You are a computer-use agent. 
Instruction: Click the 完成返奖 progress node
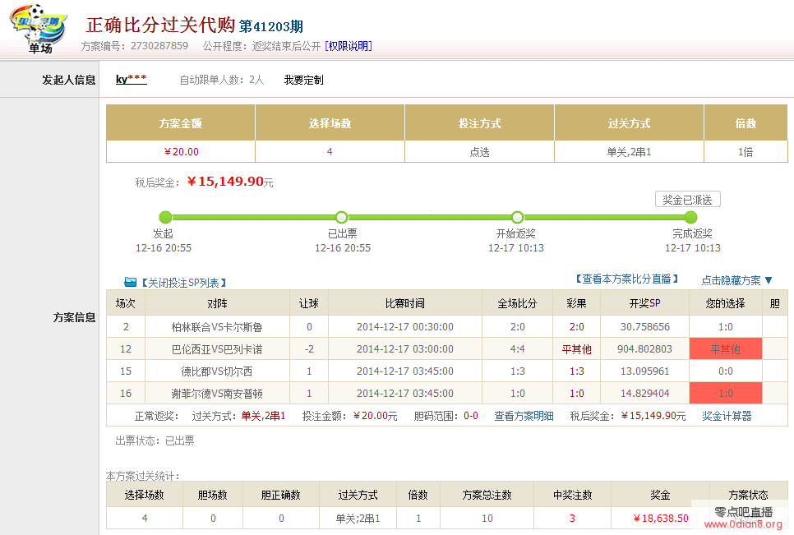coord(690,217)
